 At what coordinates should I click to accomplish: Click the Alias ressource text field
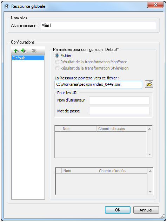pos(98,26)
